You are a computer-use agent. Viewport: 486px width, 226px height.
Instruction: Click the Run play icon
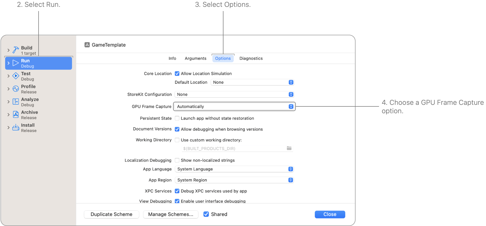point(15,63)
